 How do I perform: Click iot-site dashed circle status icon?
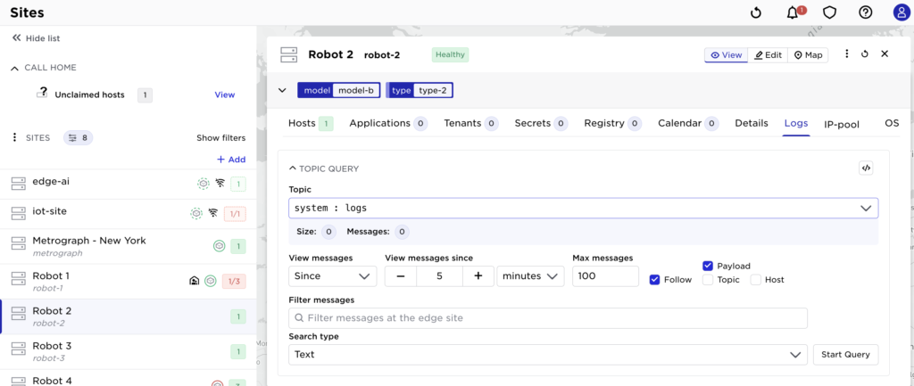pyautogui.click(x=196, y=213)
